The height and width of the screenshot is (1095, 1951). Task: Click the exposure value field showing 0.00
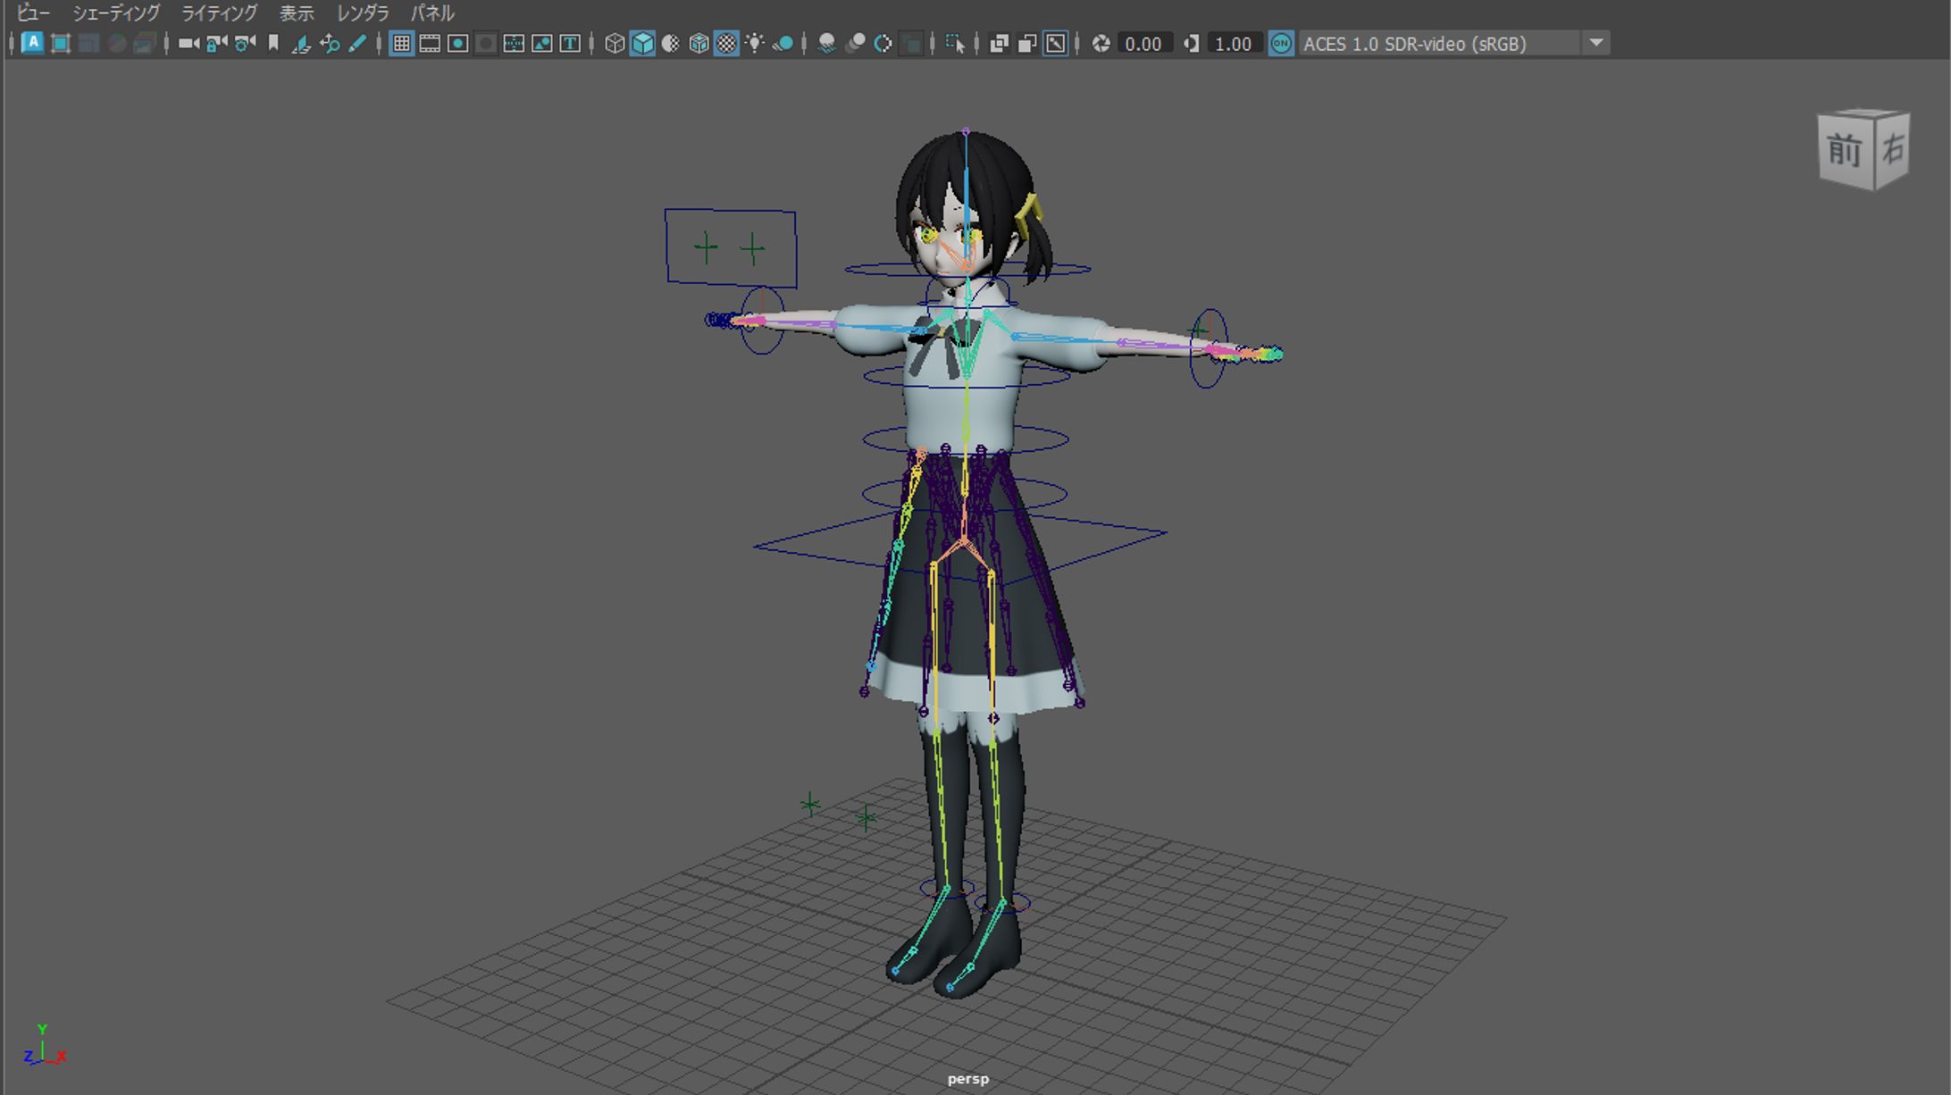click(1146, 43)
